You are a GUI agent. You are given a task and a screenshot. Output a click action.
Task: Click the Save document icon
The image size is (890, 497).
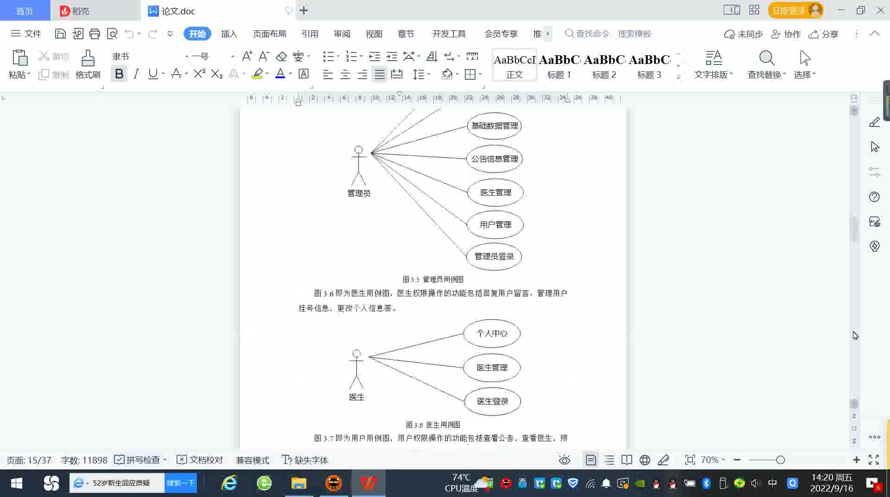tap(60, 34)
